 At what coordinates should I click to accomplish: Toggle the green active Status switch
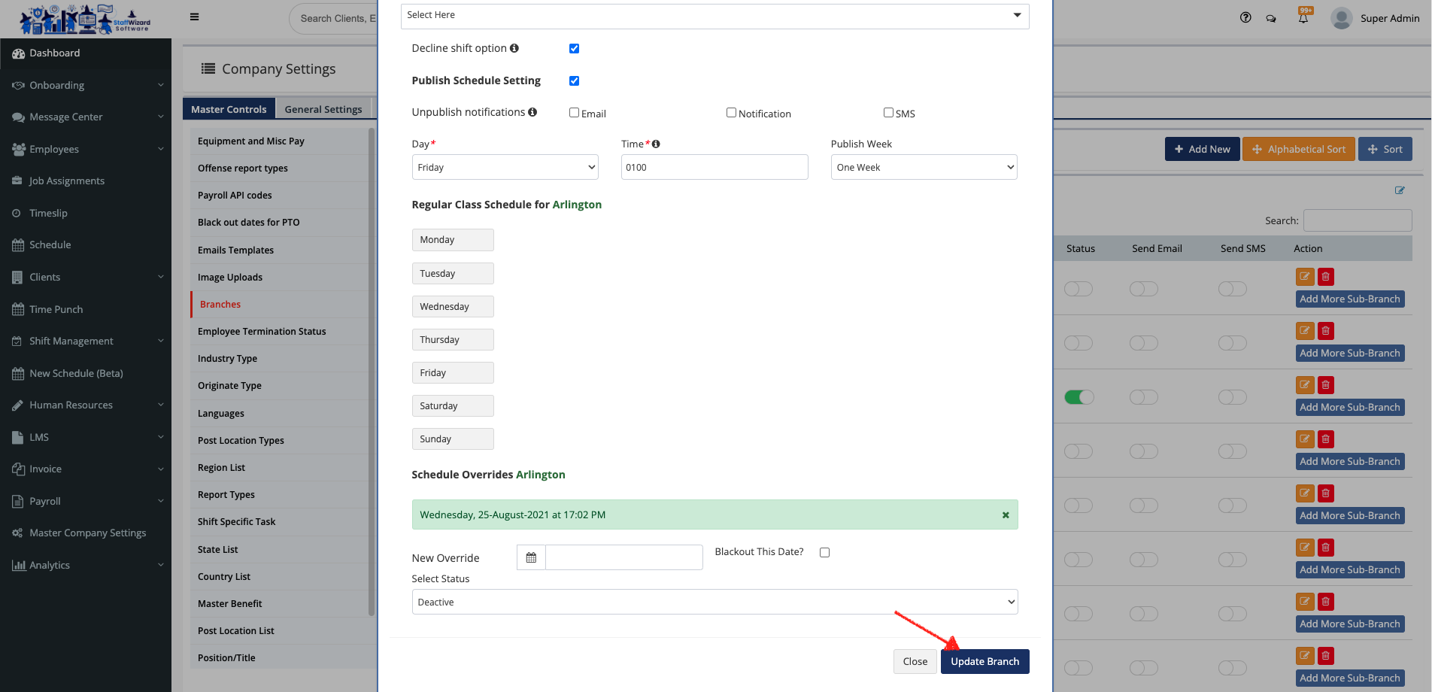(x=1079, y=397)
